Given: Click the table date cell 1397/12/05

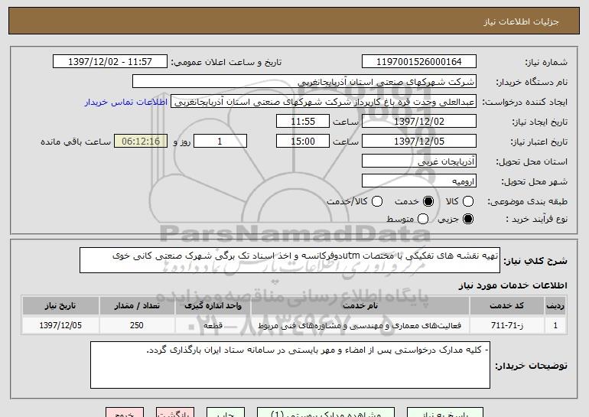Looking at the screenshot, I should pyautogui.click(x=60, y=325).
